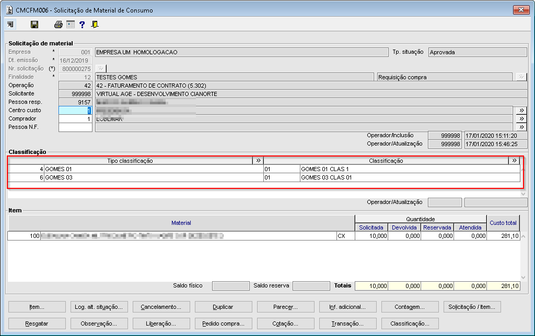Focus the Centro custo input field
The height and width of the screenshot is (336, 535).
[75, 111]
